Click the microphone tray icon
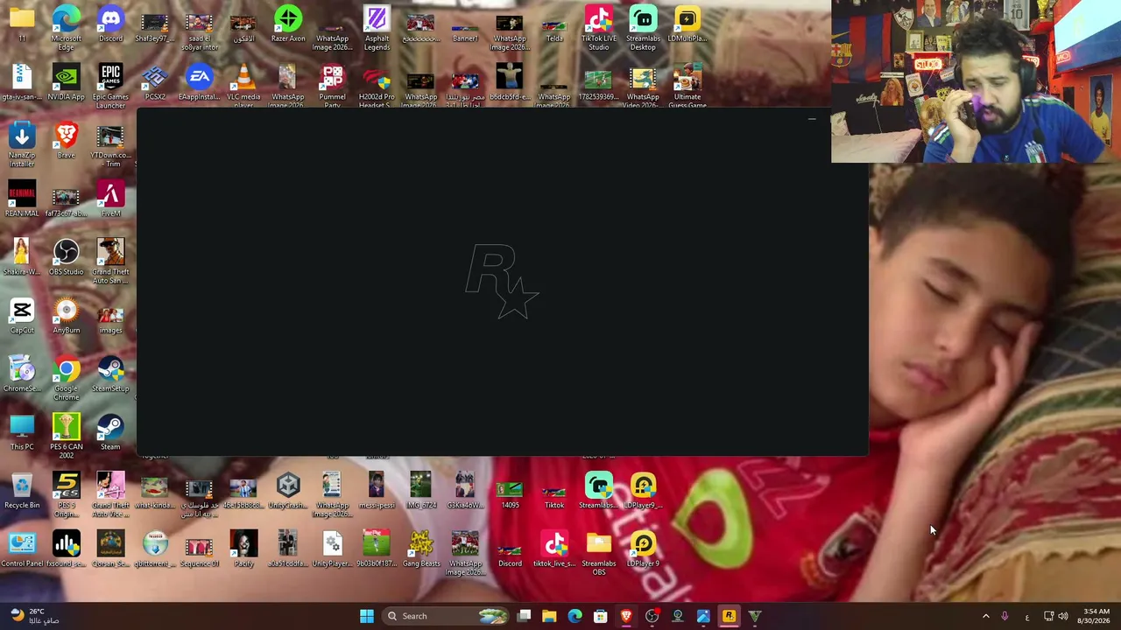This screenshot has height=630, width=1121. coord(1005,616)
